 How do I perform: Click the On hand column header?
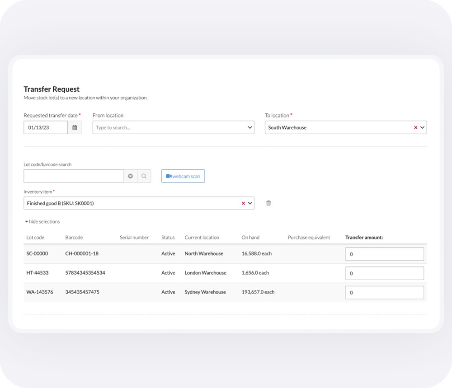[250, 237]
